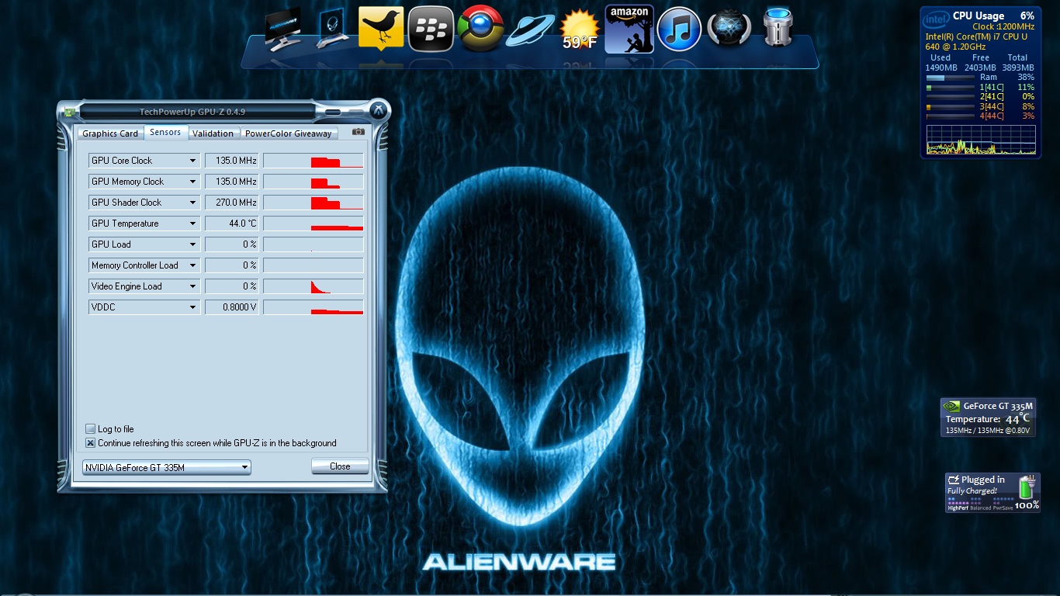Open the 59°F weather dock icon

point(580,29)
